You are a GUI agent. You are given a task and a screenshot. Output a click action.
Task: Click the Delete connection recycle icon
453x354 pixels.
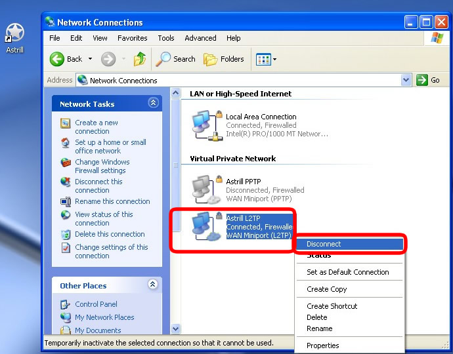pos(66,235)
